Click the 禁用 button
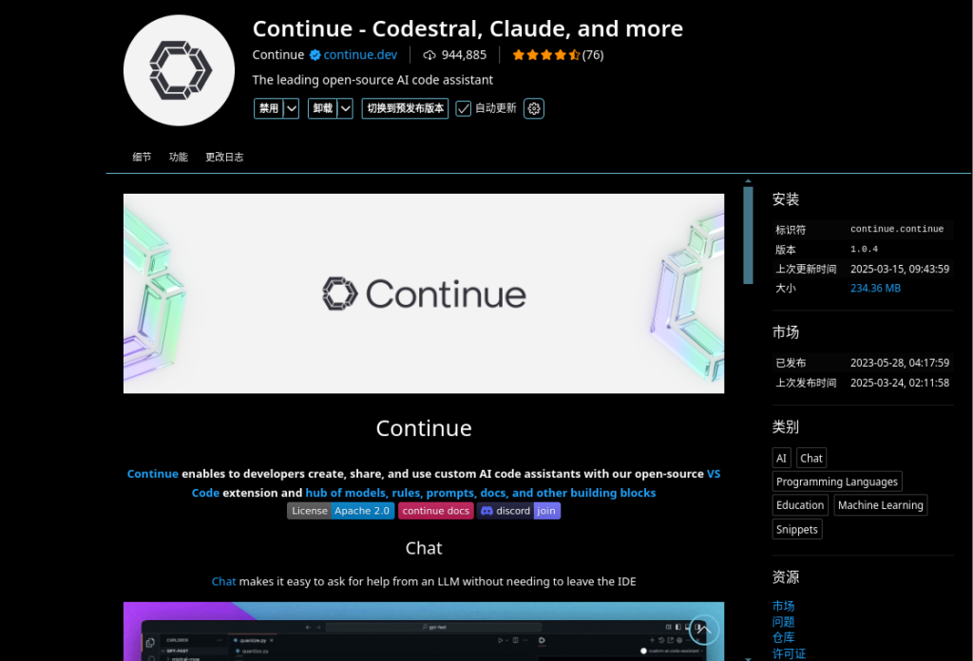 click(269, 108)
